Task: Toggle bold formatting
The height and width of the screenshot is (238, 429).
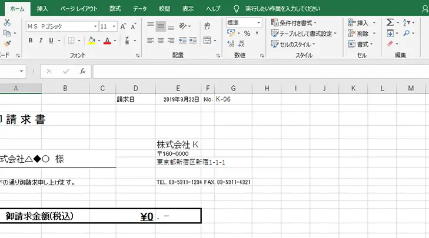Action: [30, 41]
